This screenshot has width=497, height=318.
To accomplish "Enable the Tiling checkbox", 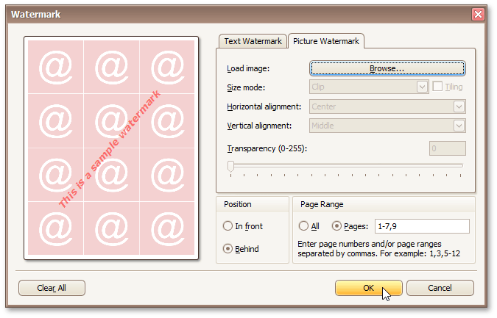I will 437,87.
